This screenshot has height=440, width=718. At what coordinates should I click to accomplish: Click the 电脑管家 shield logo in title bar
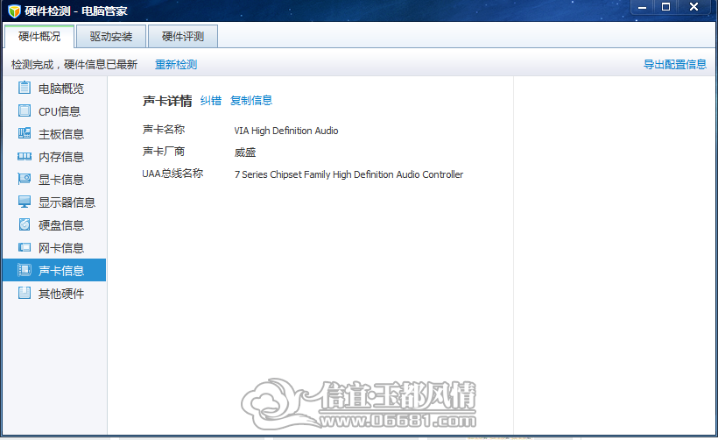(x=14, y=11)
